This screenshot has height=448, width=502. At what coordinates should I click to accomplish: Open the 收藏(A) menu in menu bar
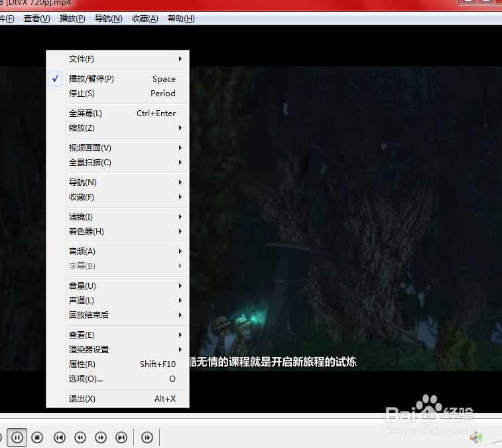tap(145, 19)
